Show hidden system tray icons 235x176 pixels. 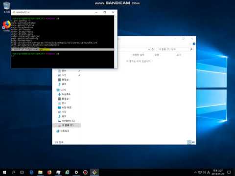click(x=195, y=172)
